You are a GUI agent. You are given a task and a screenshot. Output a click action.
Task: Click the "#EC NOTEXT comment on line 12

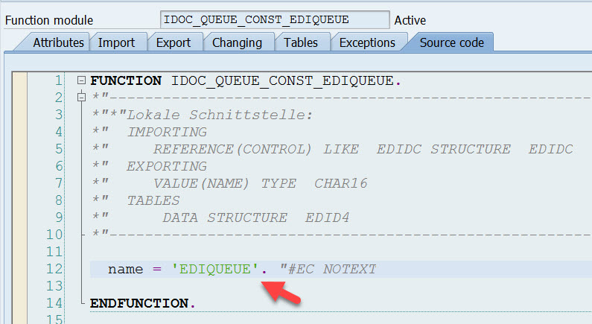pos(328,269)
